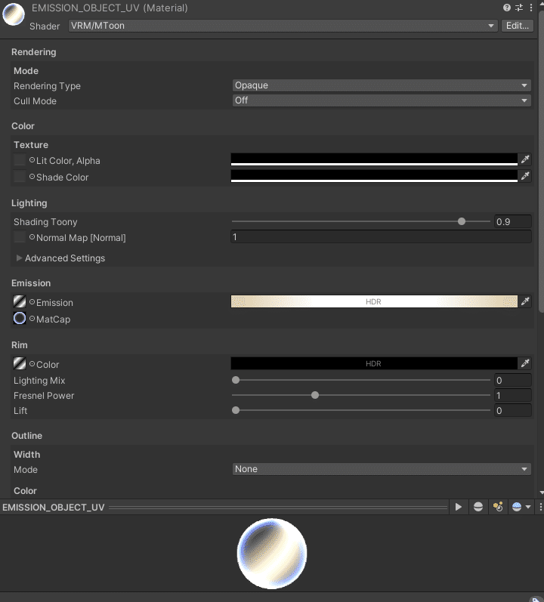Open the material presets sliders icon
The height and width of the screenshot is (602, 544).
[x=519, y=8]
